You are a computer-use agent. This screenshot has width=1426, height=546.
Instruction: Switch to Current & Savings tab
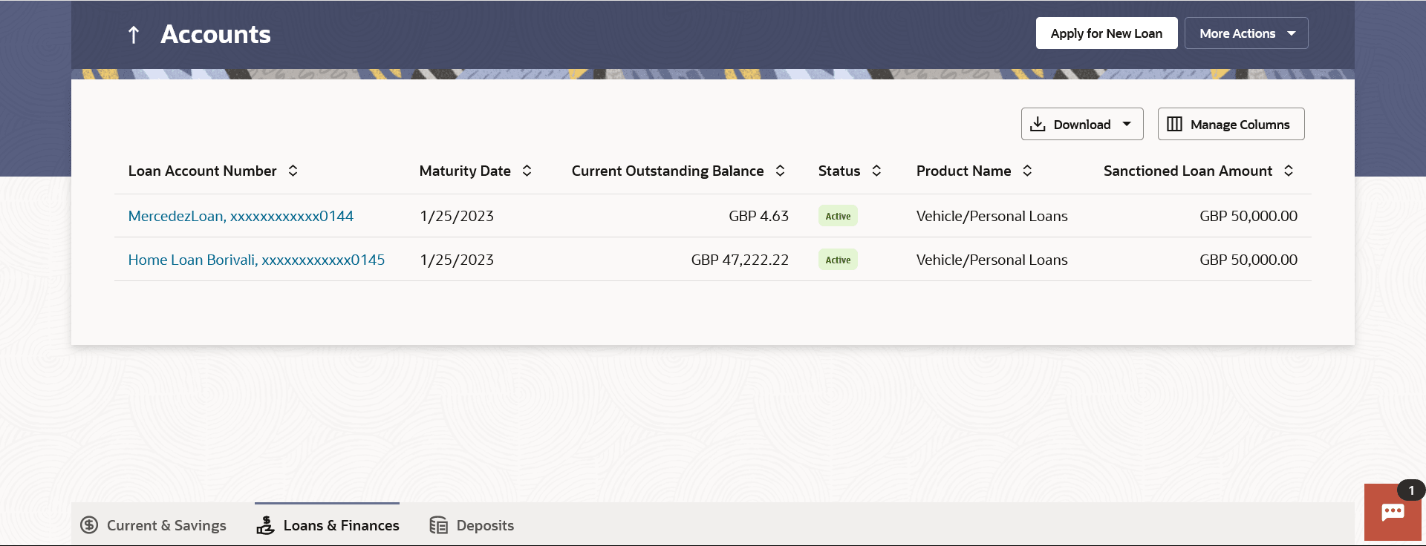(153, 525)
